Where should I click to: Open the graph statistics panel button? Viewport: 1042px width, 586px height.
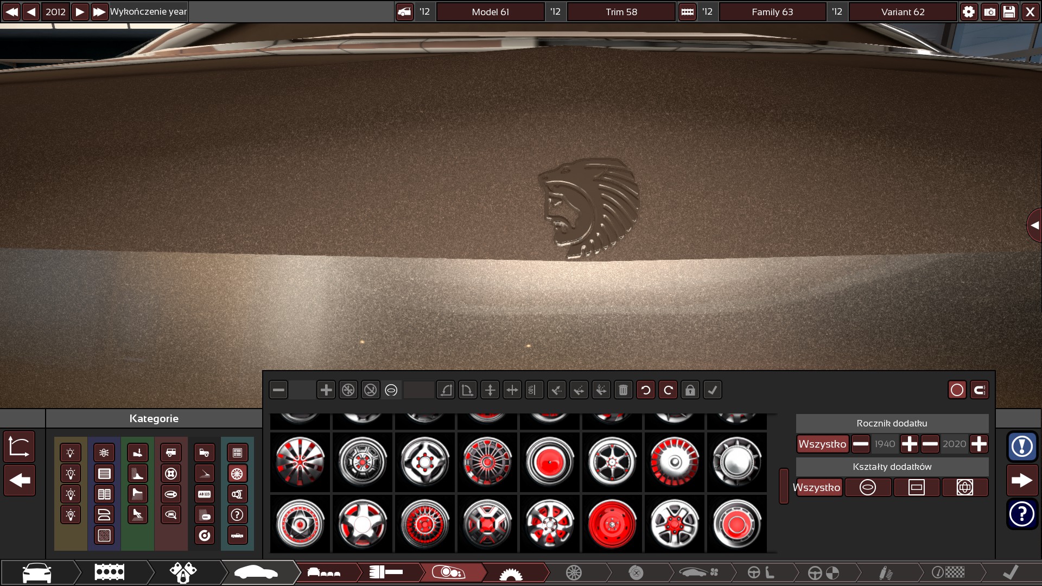[x=20, y=447]
